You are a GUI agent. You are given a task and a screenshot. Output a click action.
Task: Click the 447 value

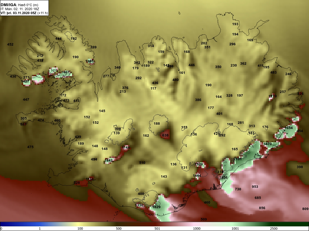[26, 99]
